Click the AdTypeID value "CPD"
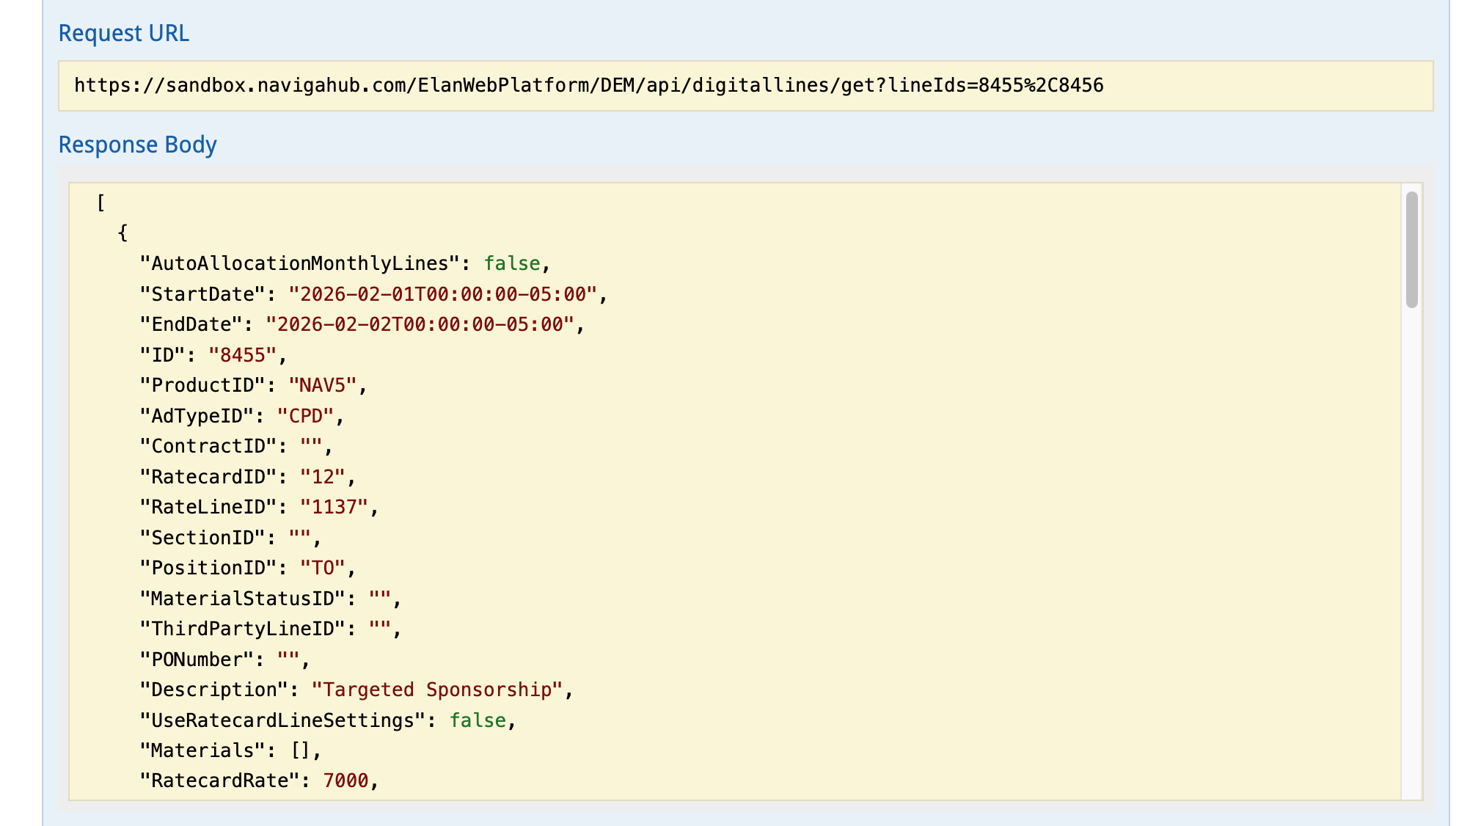 pos(305,417)
